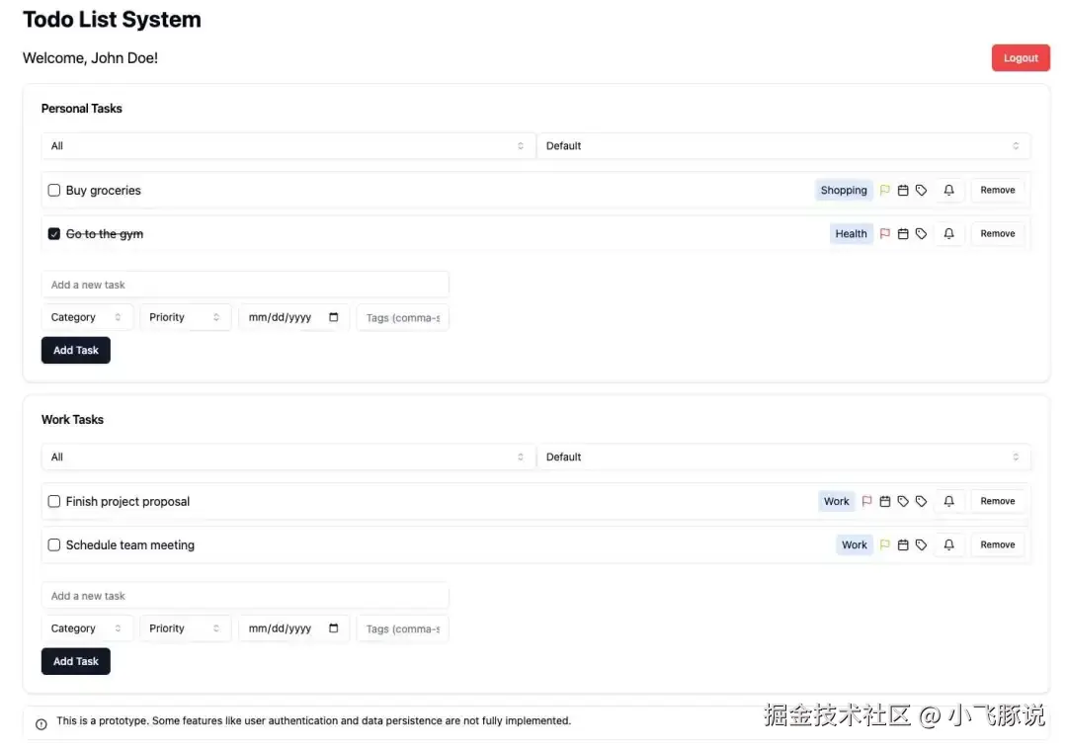Expand the Priority dropdown in Work Tasks
1067x750 pixels.
[x=185, y=629]
